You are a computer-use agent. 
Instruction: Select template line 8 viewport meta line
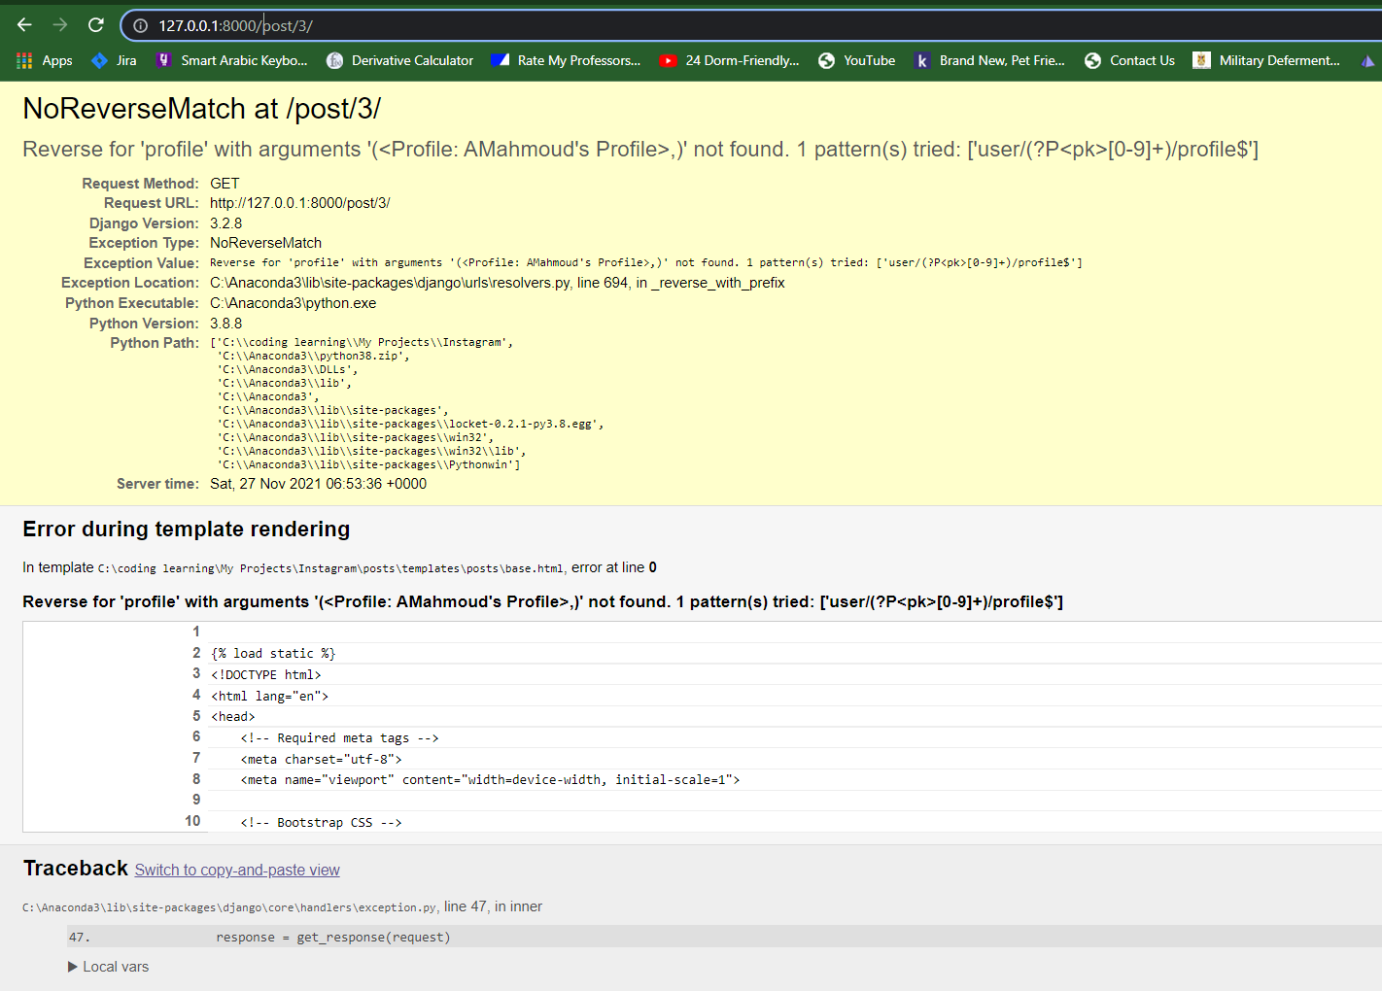pyautogui.click(x=491, y=780)
